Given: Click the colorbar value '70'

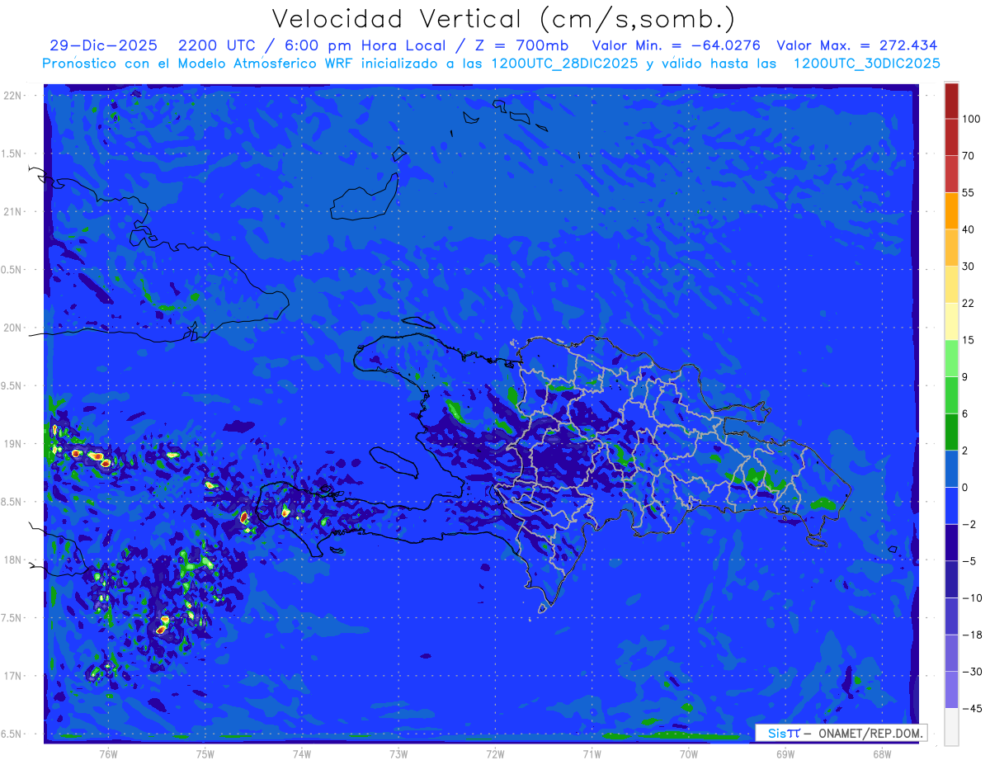Looking at the screenshot, I should click(x=969, y=156).
